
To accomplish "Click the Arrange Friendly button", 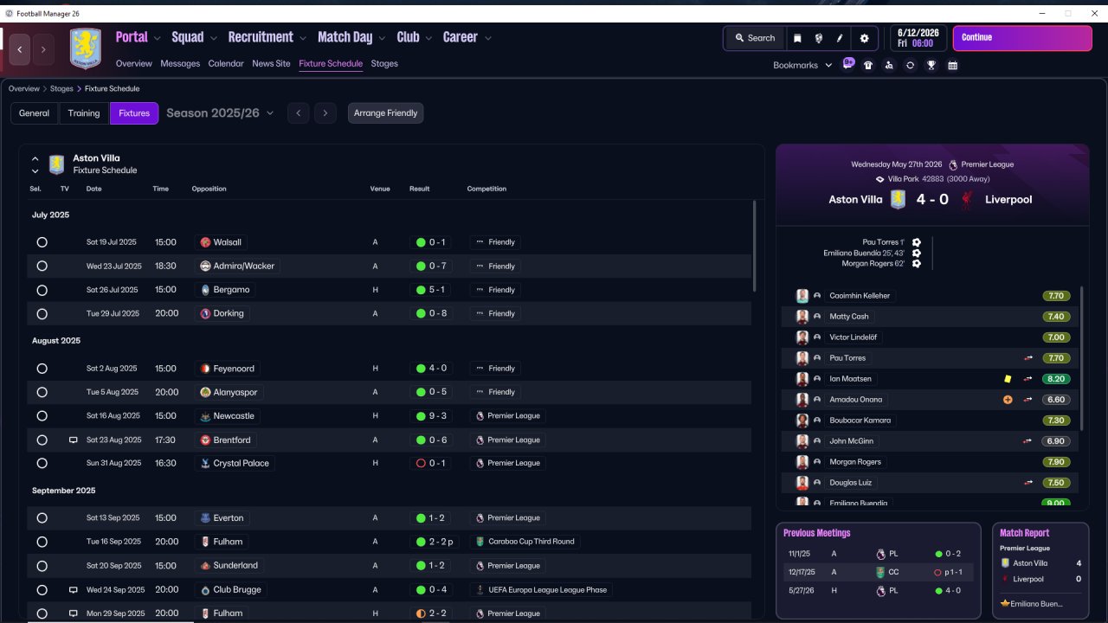I will [x=385, y=113].
